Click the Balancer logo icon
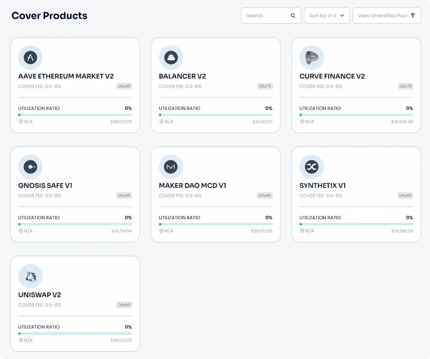This screenshot has width=430, height=359. click(171, 57)
